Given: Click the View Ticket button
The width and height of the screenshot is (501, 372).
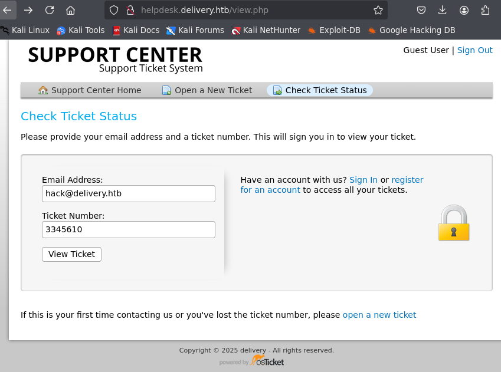Looking at the screenshot, I should coord(71,254).
